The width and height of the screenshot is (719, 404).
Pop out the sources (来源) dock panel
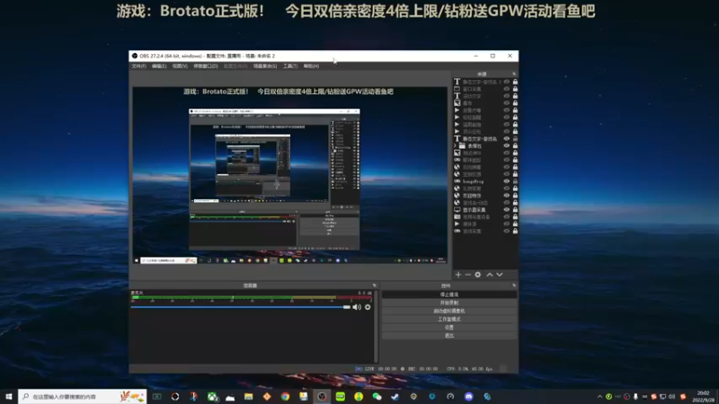click(514, 74)
